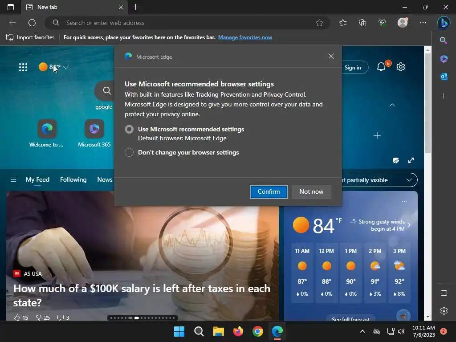
Task: Click the page vertical scrollbar thumb
Action: [427, 103]
